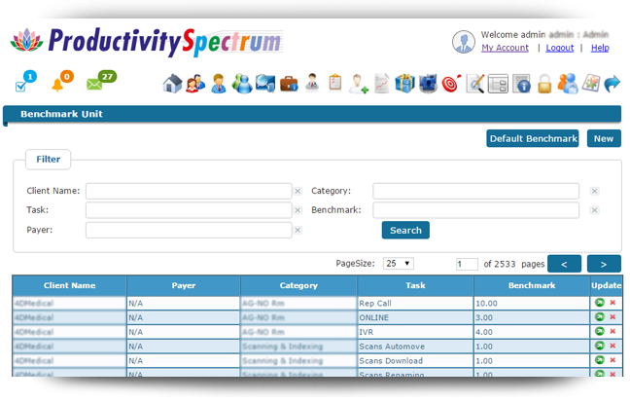Screen dimensions: 630x402
Task: Open the dark blue monitor icon
Action: 429,84
